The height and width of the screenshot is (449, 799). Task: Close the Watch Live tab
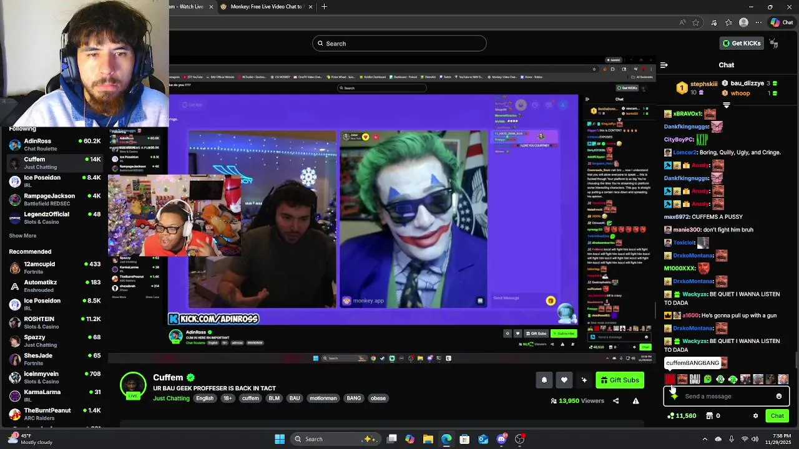click(211, 6)
